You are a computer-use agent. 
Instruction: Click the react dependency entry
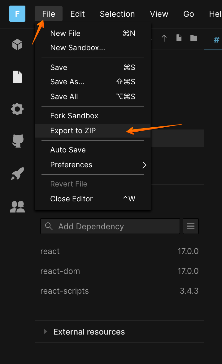point(50,251)
